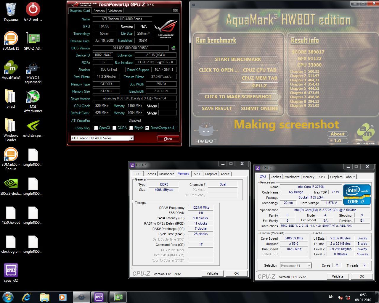Click the GPU Clock 925 MHz field
379x303 pixels.
(102, 106)
